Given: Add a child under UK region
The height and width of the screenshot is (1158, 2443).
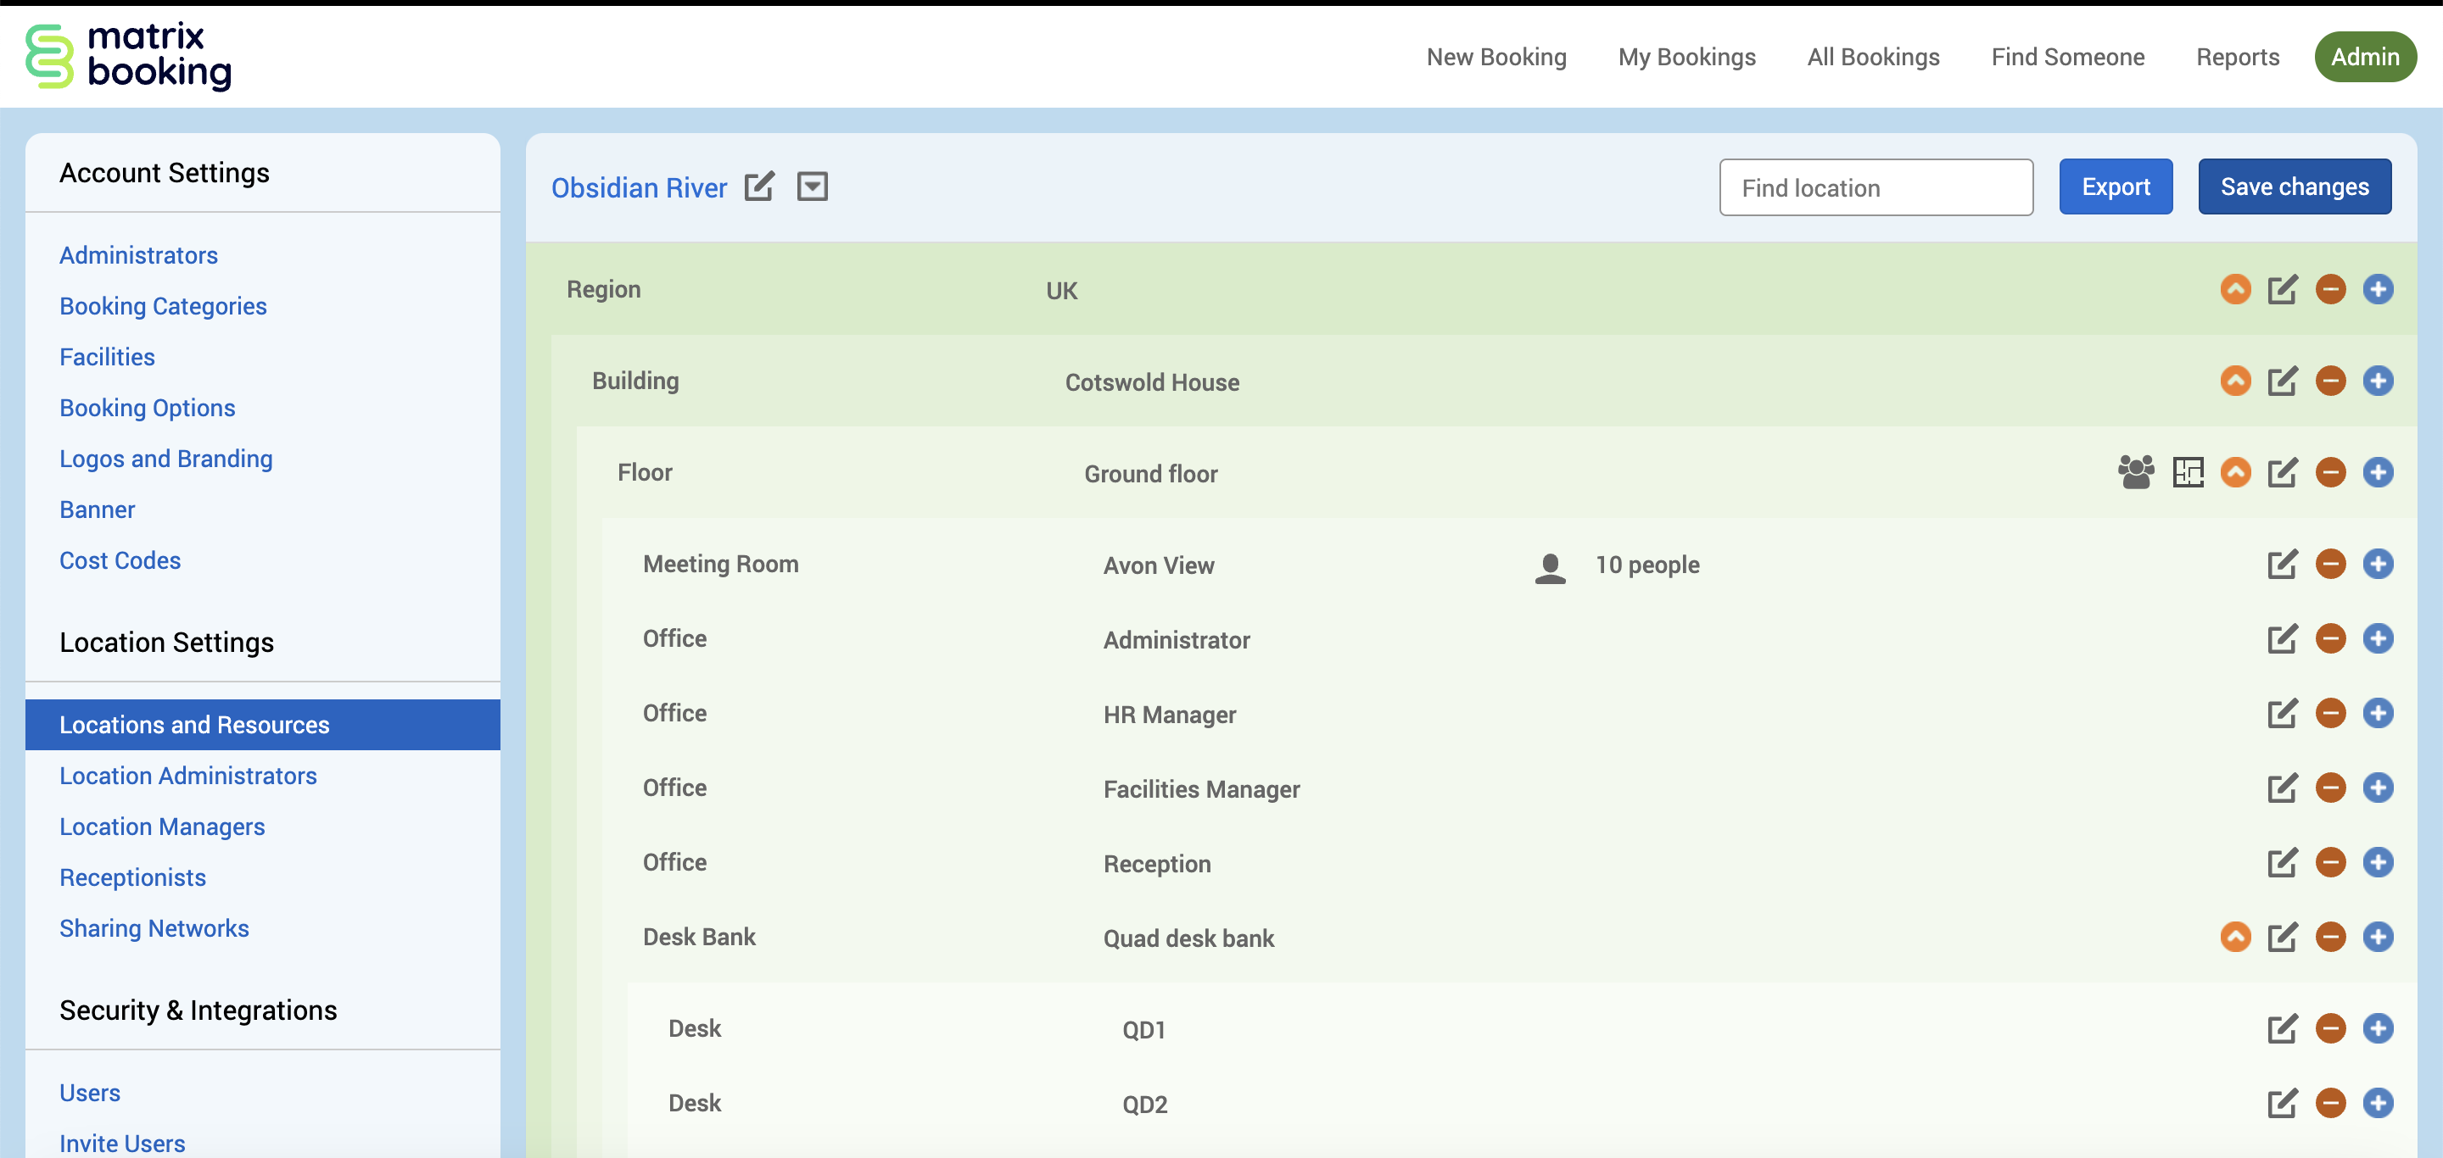Looking at the screenshot, I should pyautogui.click(x=2378, y=290).
